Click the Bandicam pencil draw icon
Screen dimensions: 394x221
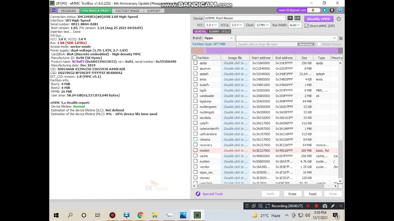click(x=333, y=206)
